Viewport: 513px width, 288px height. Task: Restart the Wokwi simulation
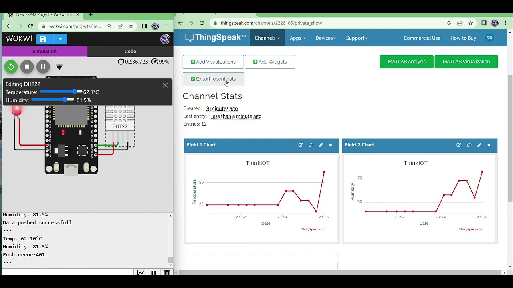coord(11,67)
